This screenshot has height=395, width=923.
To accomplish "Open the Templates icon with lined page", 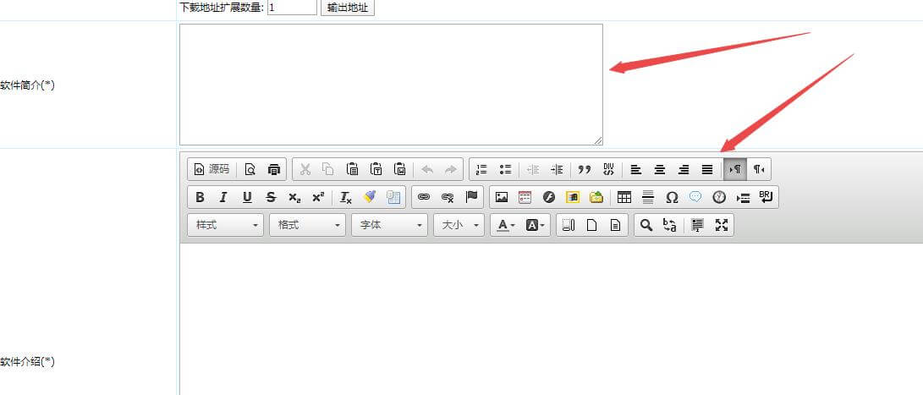I will pyautogui.click(x=615, y=225).
